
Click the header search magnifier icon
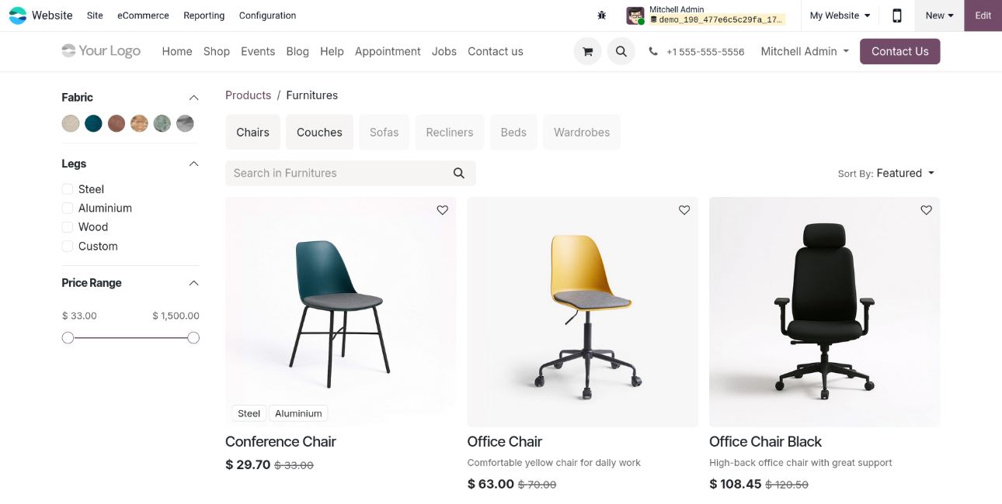pos(621,52)
